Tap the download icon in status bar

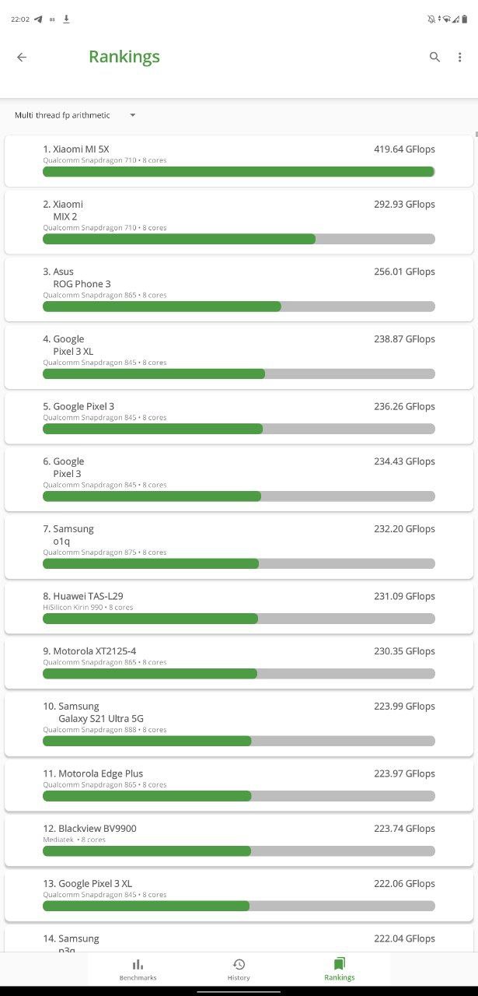click(x=66, y=19)
